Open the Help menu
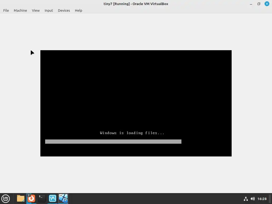Viewport: 272px width, 204px height. [78, 10]
